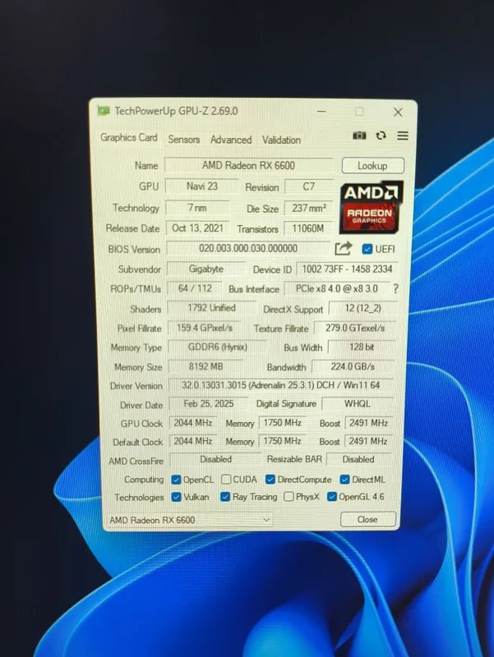Click the Die Size value 237 mm²
Image resolution: width=494 pixels, height=657 pixels.
coord(308,208)
